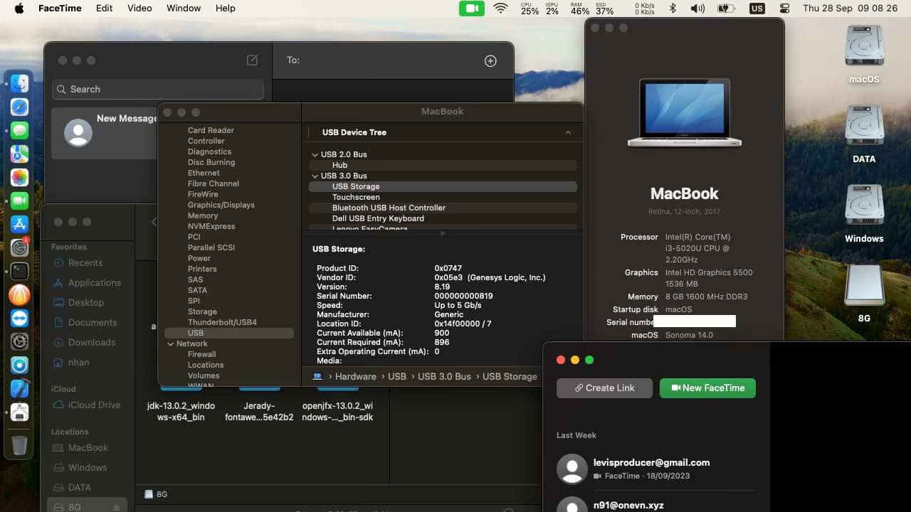Select Hardware in the path bar
The height and width of the screenshot is (512, 911).
click(x=355, y=376)
